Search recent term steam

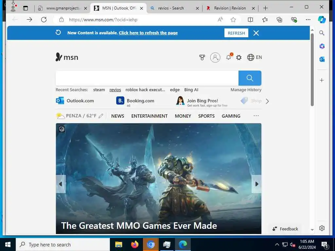[x=99, y=90]
